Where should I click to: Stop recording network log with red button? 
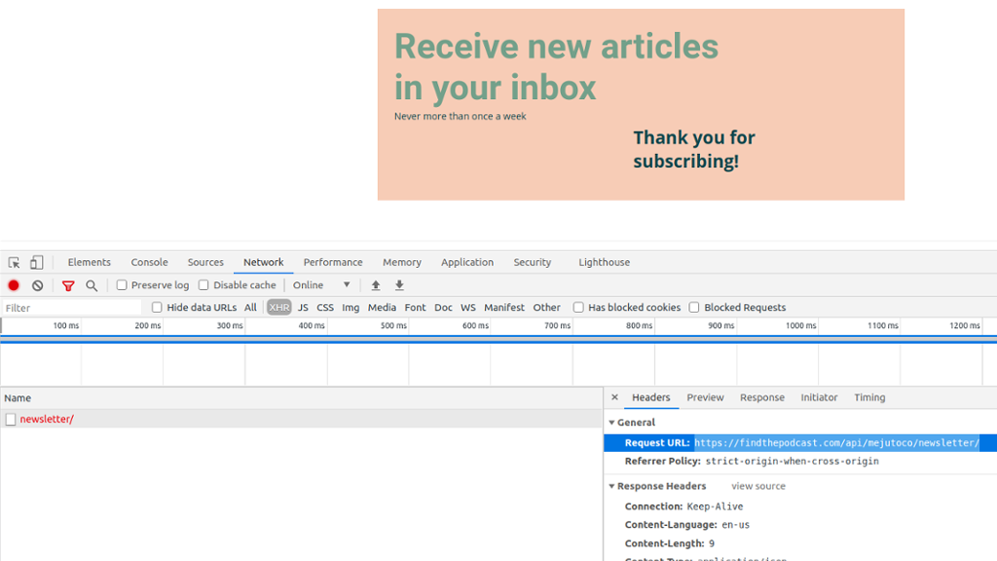coord(14,285)
